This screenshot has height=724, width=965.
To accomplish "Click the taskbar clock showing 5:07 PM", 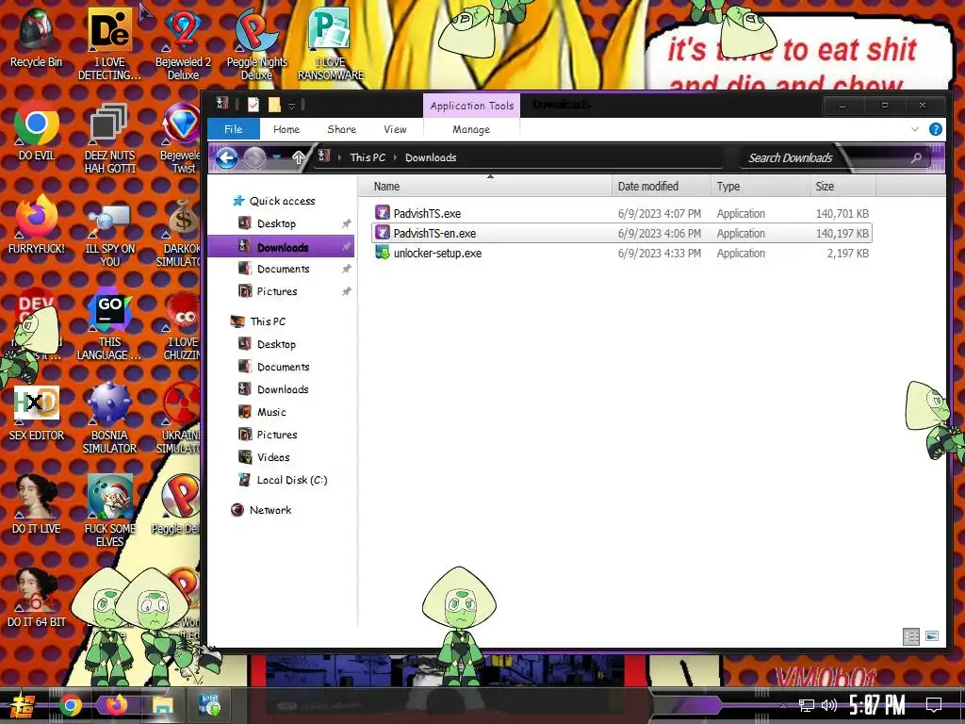I will 876,705.
